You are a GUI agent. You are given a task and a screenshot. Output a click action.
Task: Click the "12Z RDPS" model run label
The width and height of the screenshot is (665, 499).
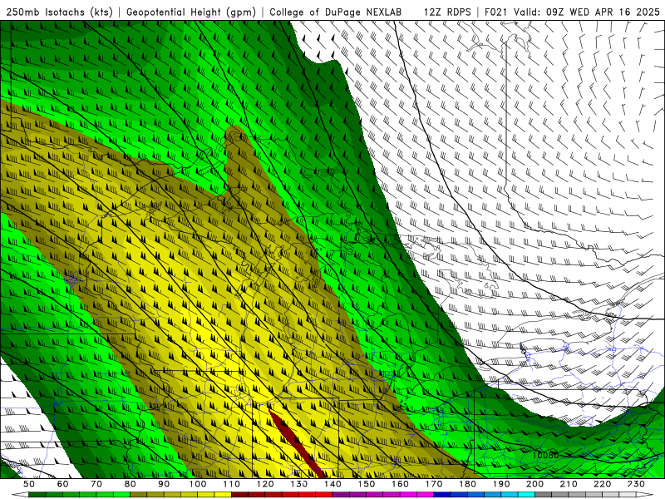[447, 12]
